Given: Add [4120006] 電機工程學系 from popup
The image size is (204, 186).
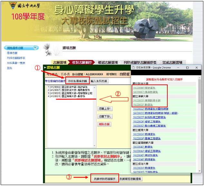Looking at the screenshot, I should coord(147,138).
